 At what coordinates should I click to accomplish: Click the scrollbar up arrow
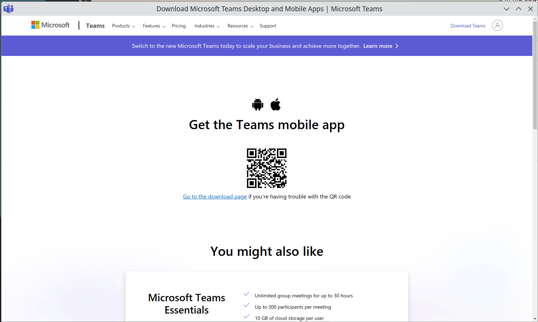pos(535,18)
